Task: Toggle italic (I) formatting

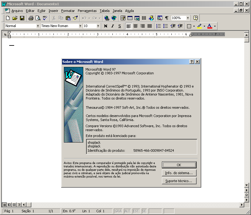Action: click(112, 26)
